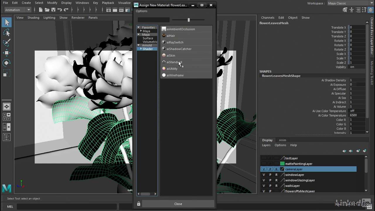Activate the Scale tool in toolbox

7,73
